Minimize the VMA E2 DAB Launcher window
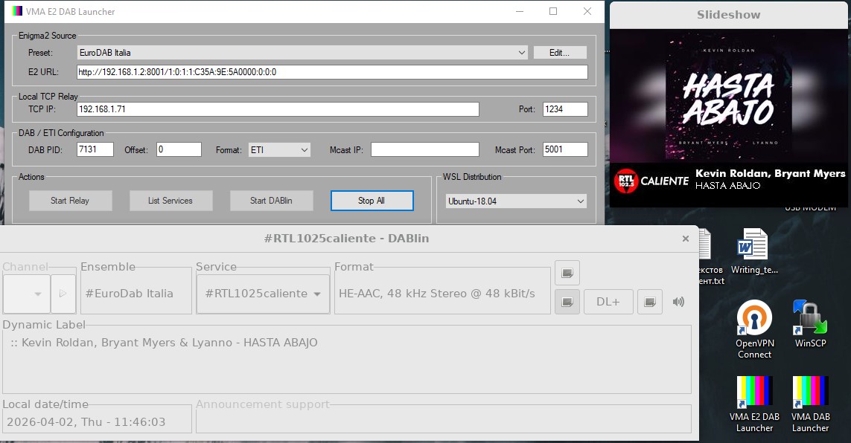This screenshot has width=851, height=443. 520,11
